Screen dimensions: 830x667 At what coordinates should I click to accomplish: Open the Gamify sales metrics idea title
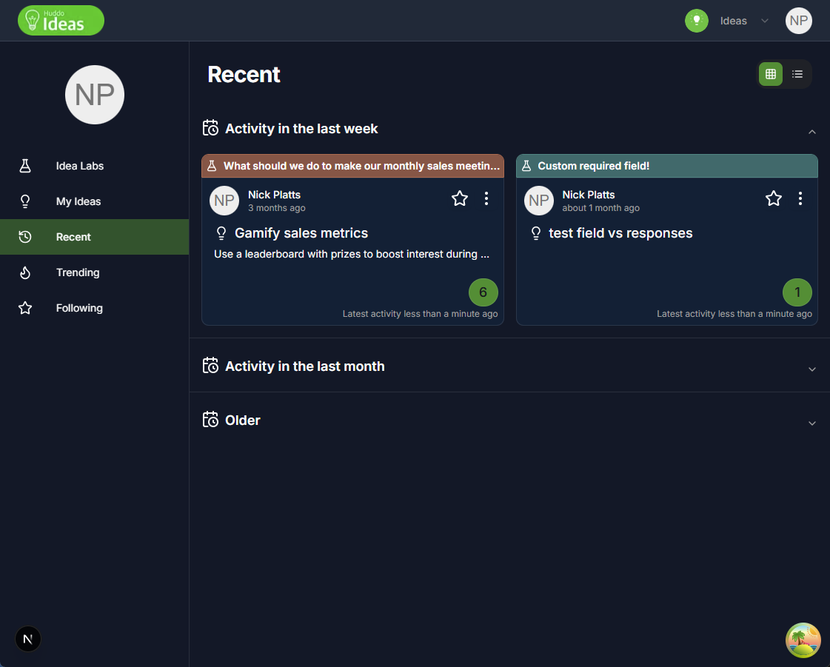[x=301, y=233]
